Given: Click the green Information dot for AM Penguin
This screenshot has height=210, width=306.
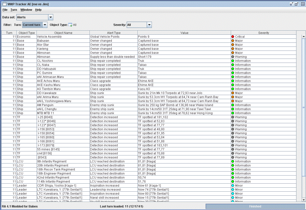Looking at the screenshot, I should coord(233,105).
